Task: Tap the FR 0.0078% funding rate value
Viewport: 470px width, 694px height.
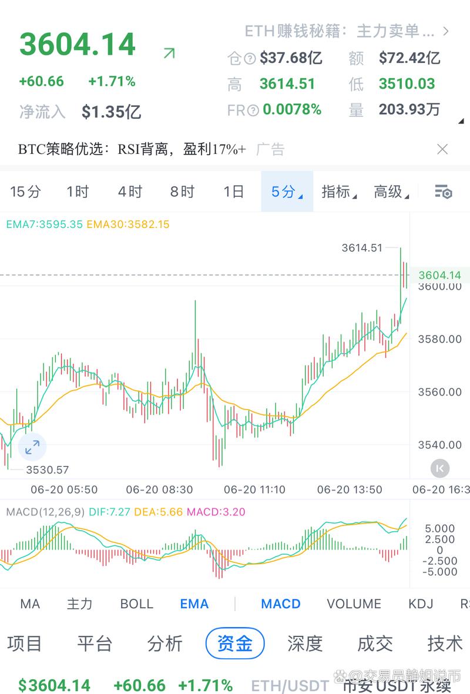Action: tap(292, 109)
